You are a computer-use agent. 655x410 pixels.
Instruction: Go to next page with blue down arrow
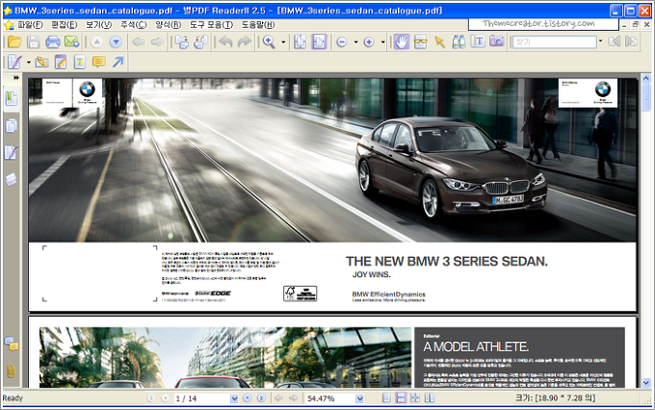point(116,41)
